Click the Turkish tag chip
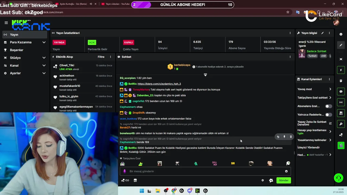This screenshot has width=347, height=195. tap(312, 56)
